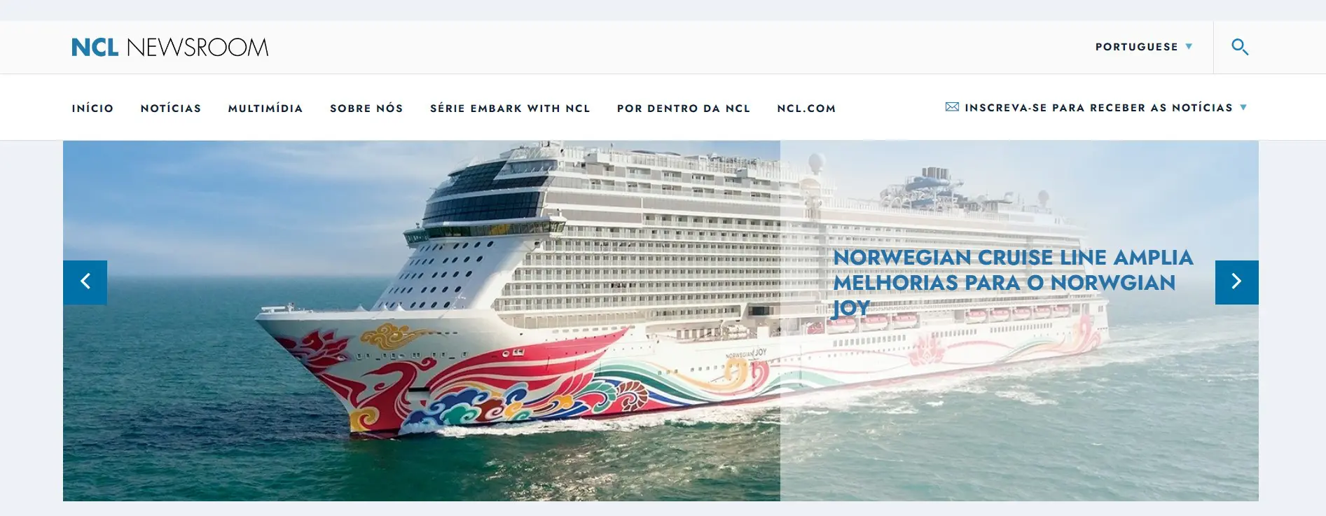Go to the Multimídia section

265,108
